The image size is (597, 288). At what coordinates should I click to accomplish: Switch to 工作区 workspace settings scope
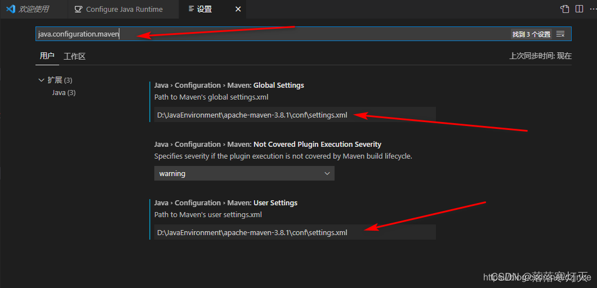[x=74, y=56]
